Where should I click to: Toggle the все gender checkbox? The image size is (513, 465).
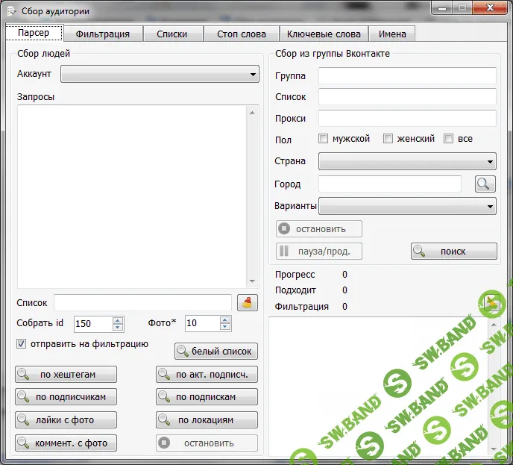(x=449, y=139)
